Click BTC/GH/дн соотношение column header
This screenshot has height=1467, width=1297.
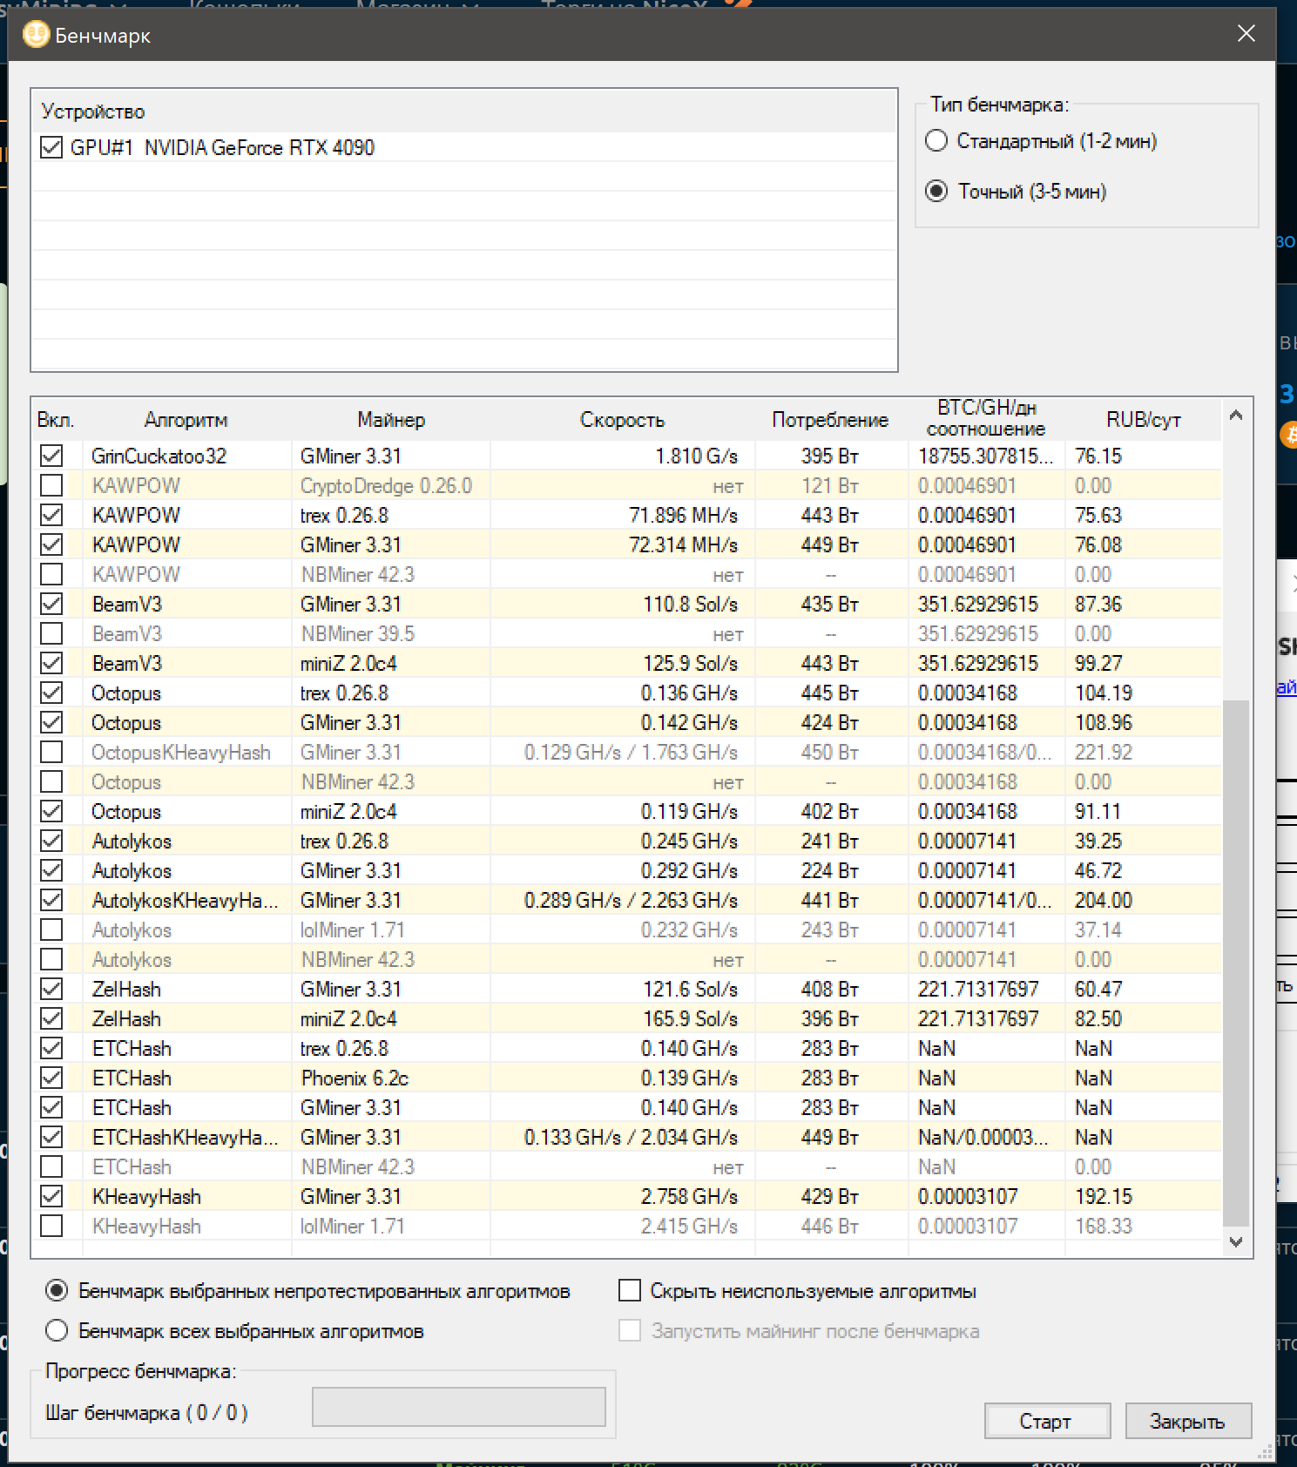tap(986, 418)
